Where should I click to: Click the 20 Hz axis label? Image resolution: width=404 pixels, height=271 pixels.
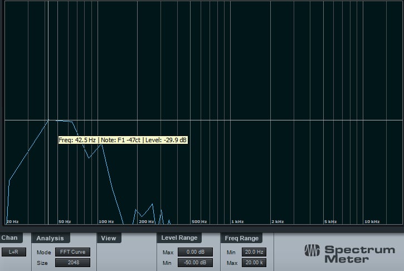click(13, 221)
